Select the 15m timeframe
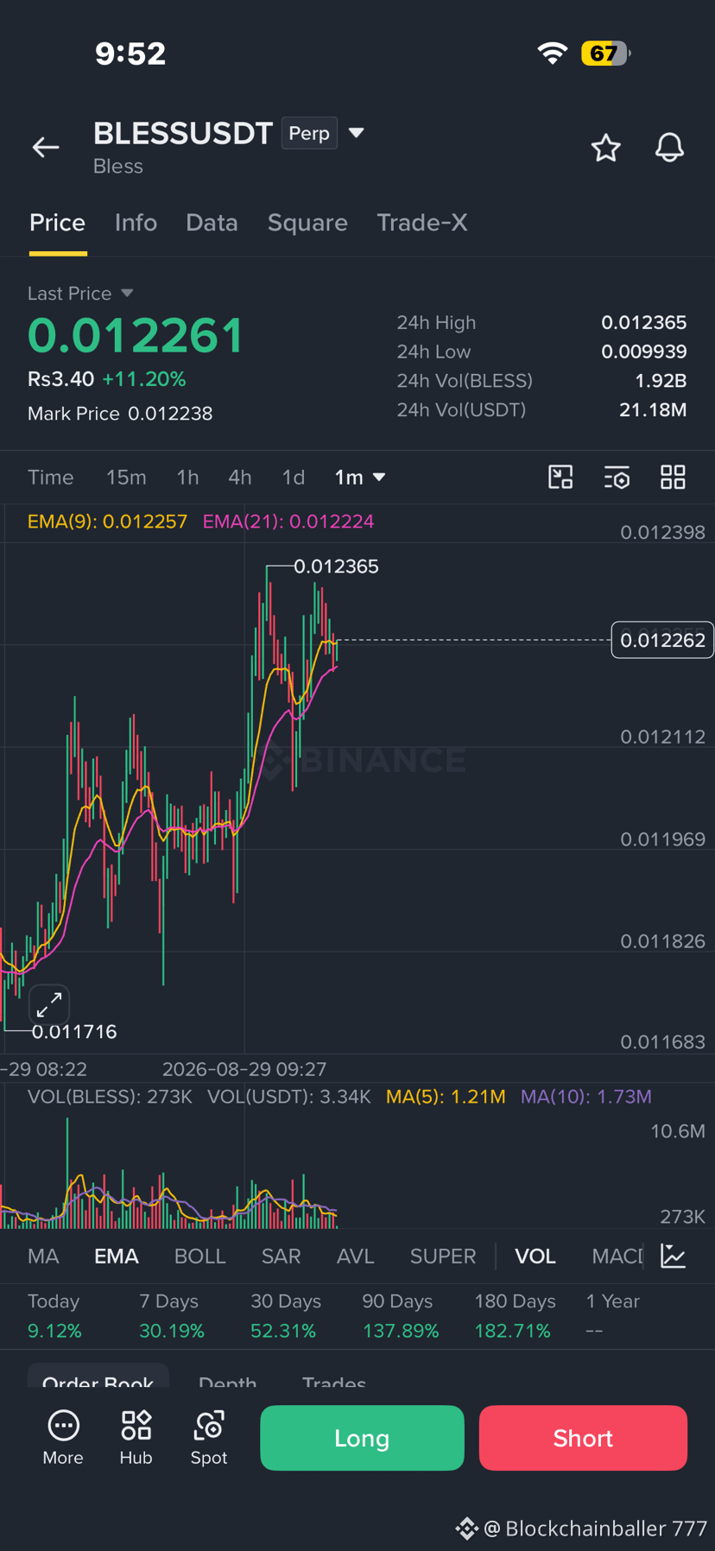 (126, 477)
